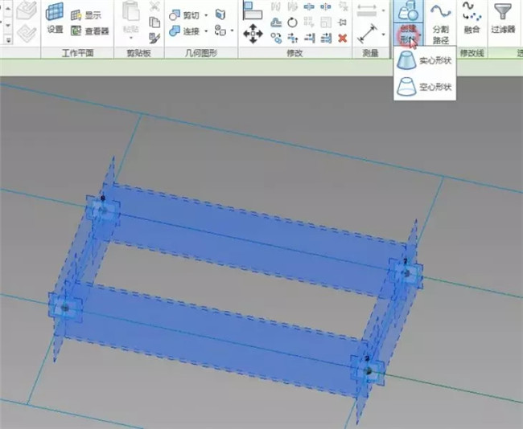Expand dropdown beside split face icon
The image size is (523, 429).
tap(232, 31)
